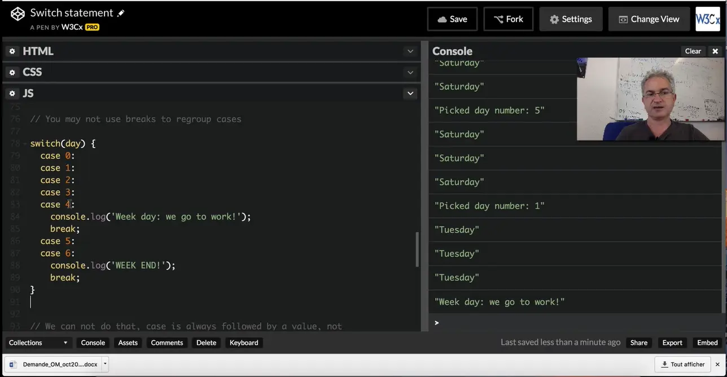Screen dimensions: 727x377
Task: Clear the console output
Action: click(693, 51)
